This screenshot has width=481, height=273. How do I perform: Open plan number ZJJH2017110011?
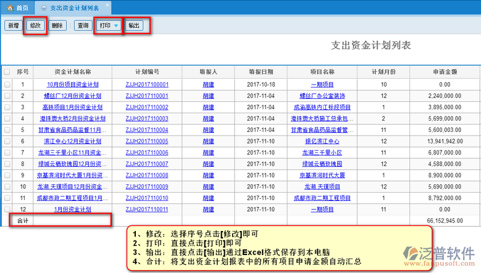pyautogui.click(x=147, y=209)
